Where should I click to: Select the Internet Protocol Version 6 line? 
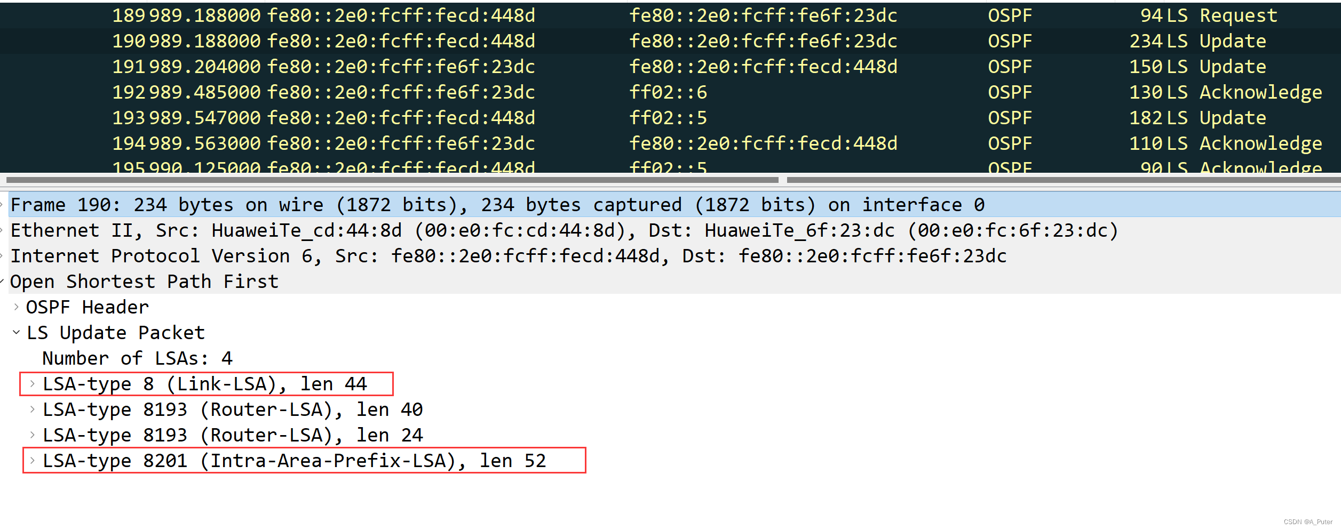508,256
